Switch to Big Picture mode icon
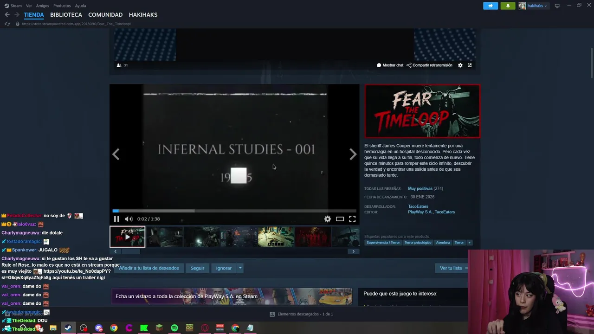The image size is (594, 334). click(557, 6)
